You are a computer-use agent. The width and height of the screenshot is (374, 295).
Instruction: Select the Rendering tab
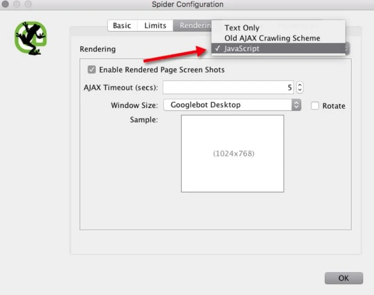(192, 26)
